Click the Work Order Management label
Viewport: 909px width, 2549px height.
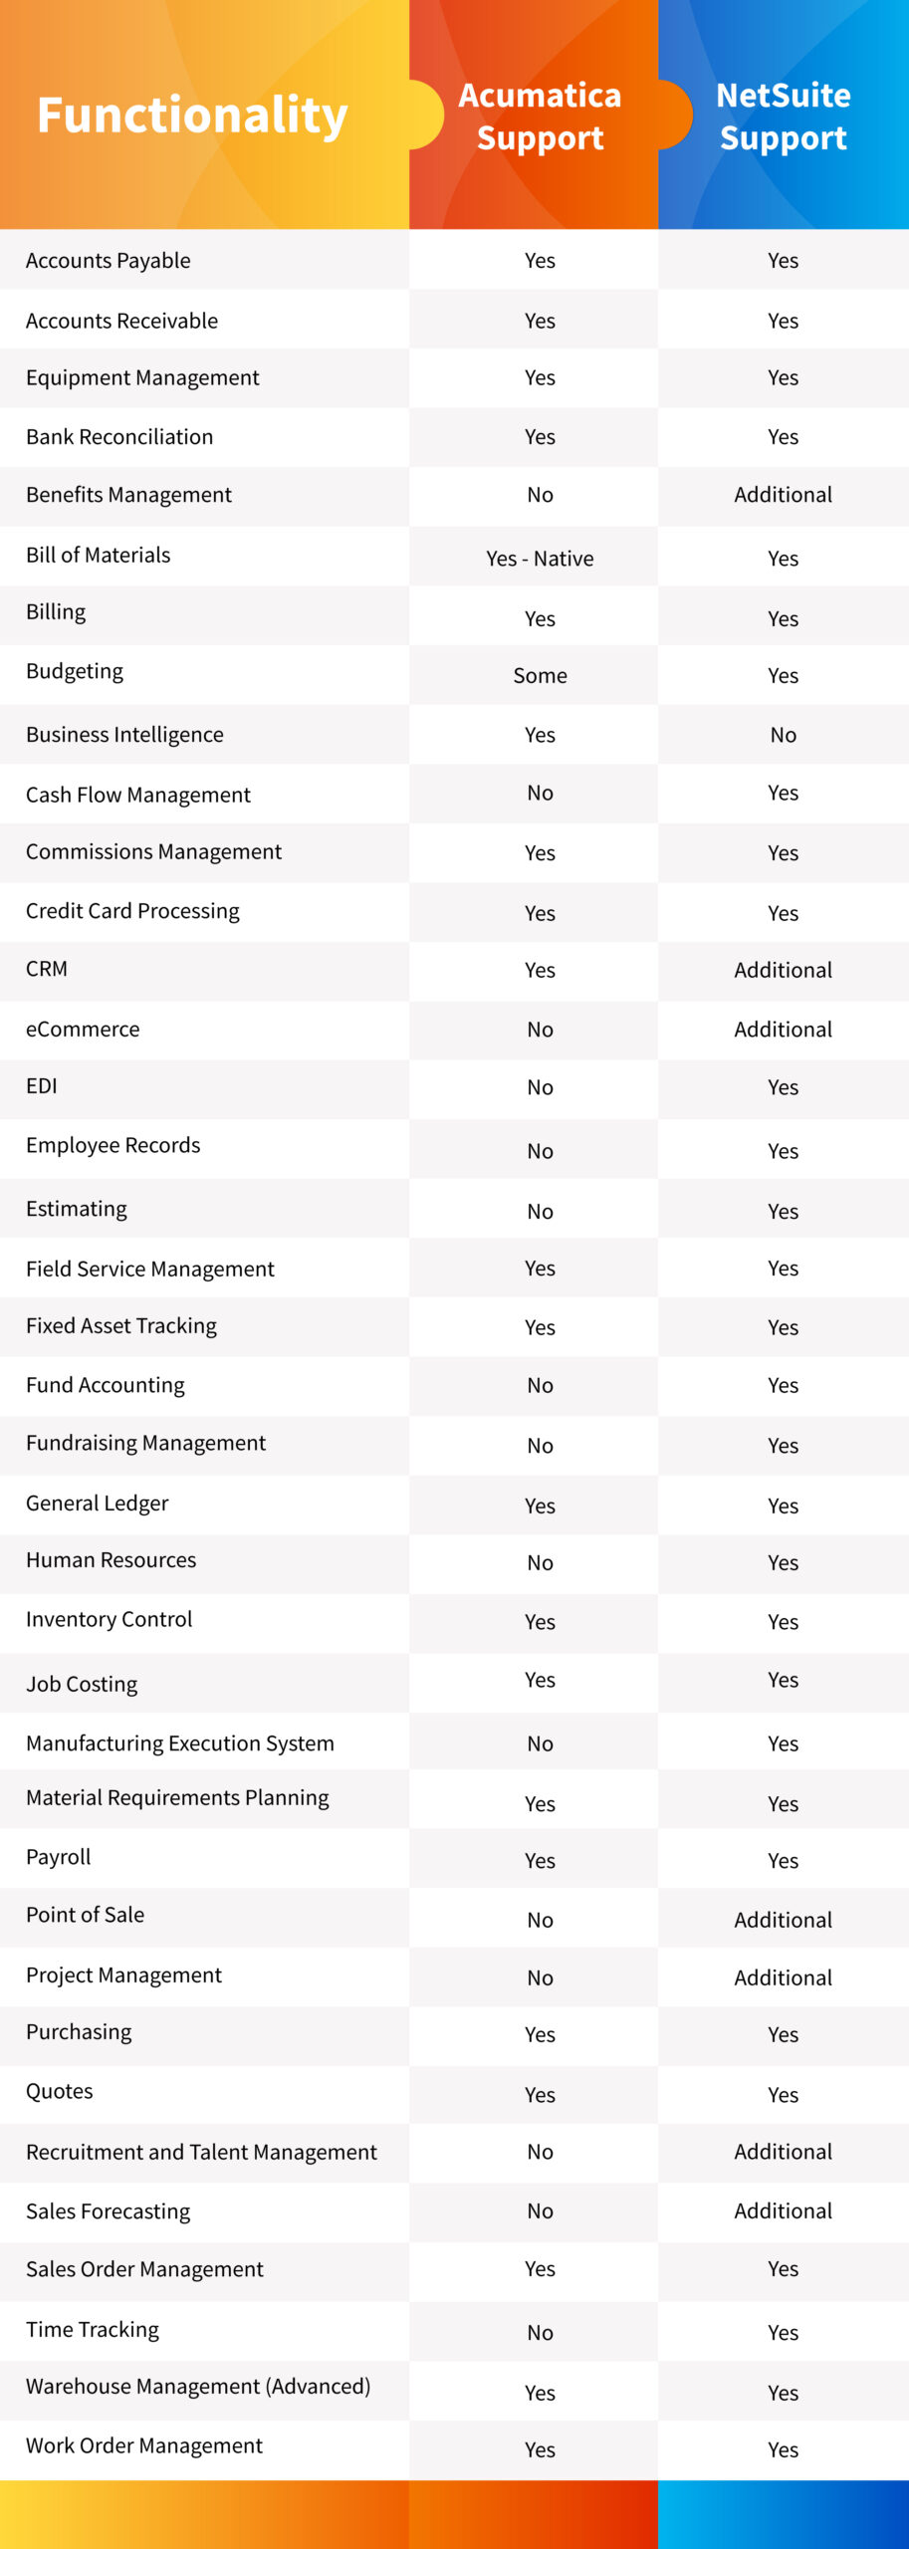144,2445
